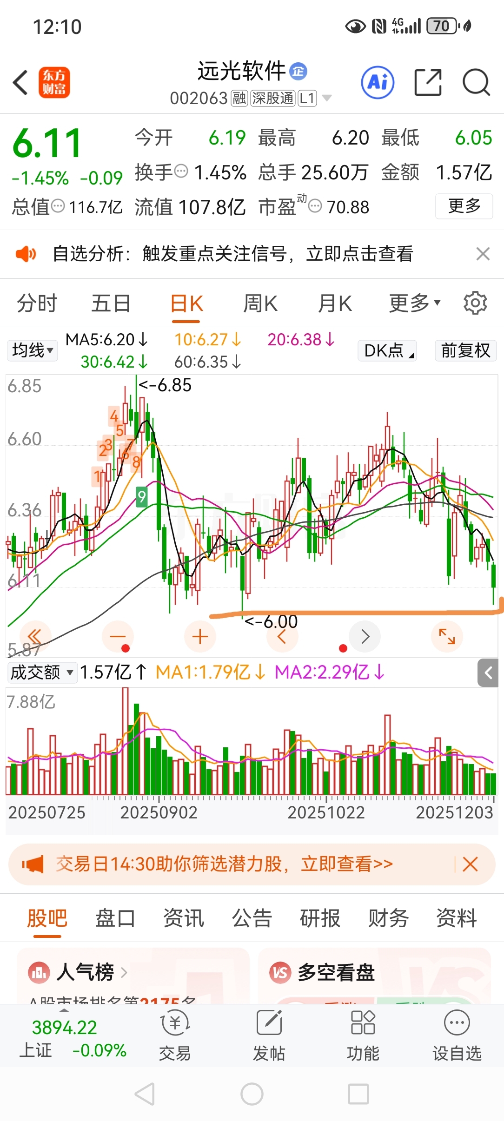
Task: Tap Android home circle button
Action: tap(252, 1094)
